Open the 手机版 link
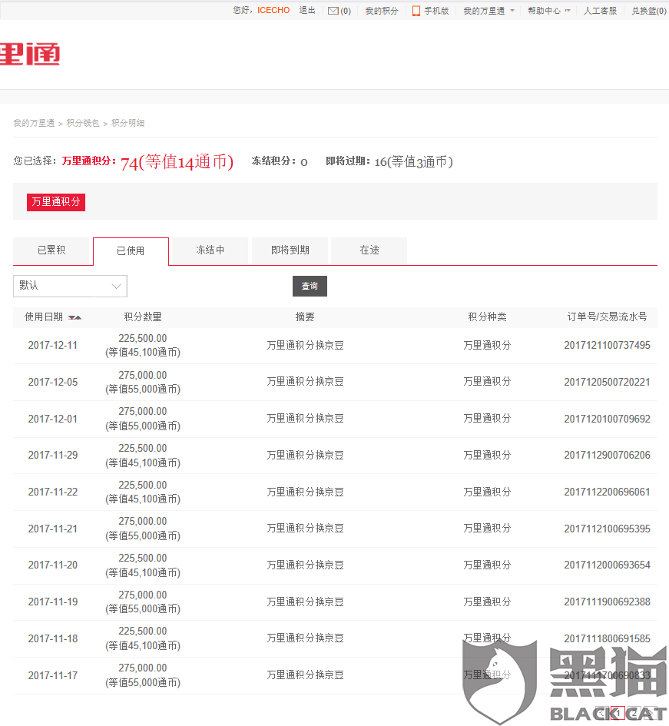The image size is (669, 726). 436,11
